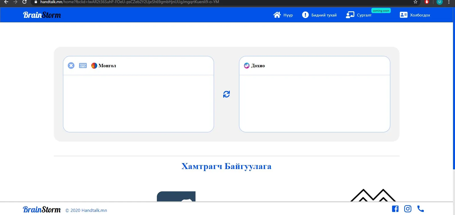Click the hand sign icon beside Дохио
This screenshot has width=455, height=215.
[x=247, y=66]
